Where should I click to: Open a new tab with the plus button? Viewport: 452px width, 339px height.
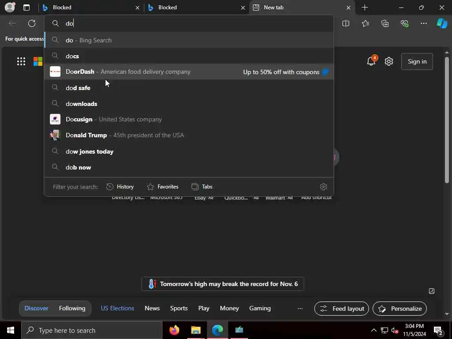[x=365, y=8]
